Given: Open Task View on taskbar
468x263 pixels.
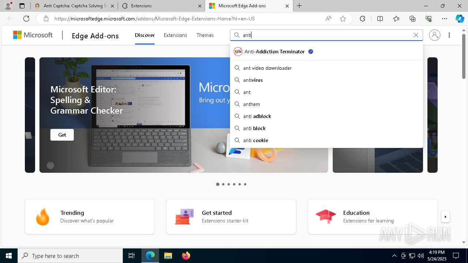Looking at the screenshot, I should 132,256.
